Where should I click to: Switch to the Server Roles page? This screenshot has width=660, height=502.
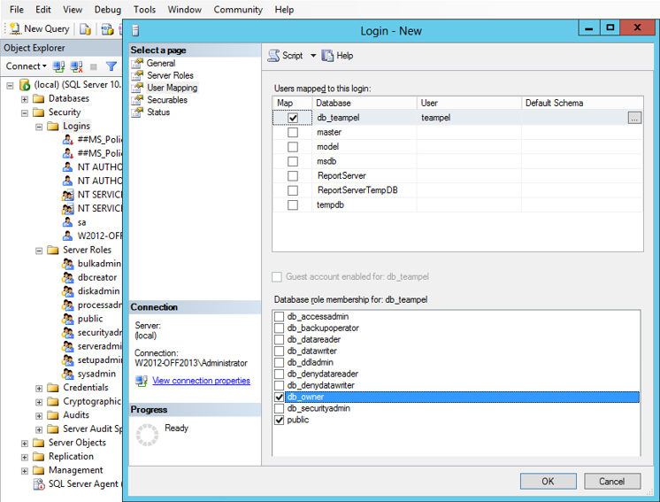[170, 75]
